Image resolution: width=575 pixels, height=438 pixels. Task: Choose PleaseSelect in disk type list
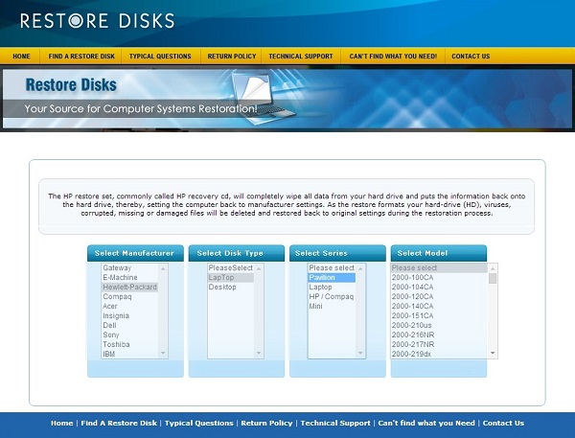231,267
